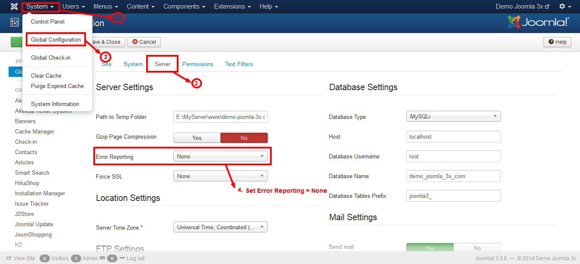Click the Global Configuration sliders icon
This screenshot has width=580, height=264.
[x=15, y=23]
